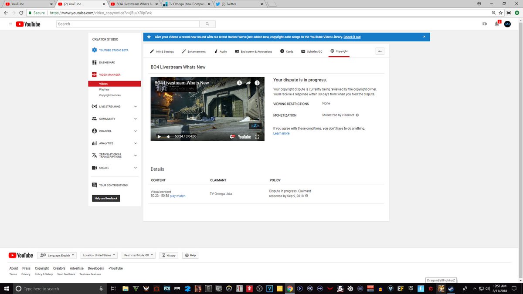The height and width of the screenshot is (294, 523).
Task: Open File Explorer from the taskbar
Action: [125, 288]
